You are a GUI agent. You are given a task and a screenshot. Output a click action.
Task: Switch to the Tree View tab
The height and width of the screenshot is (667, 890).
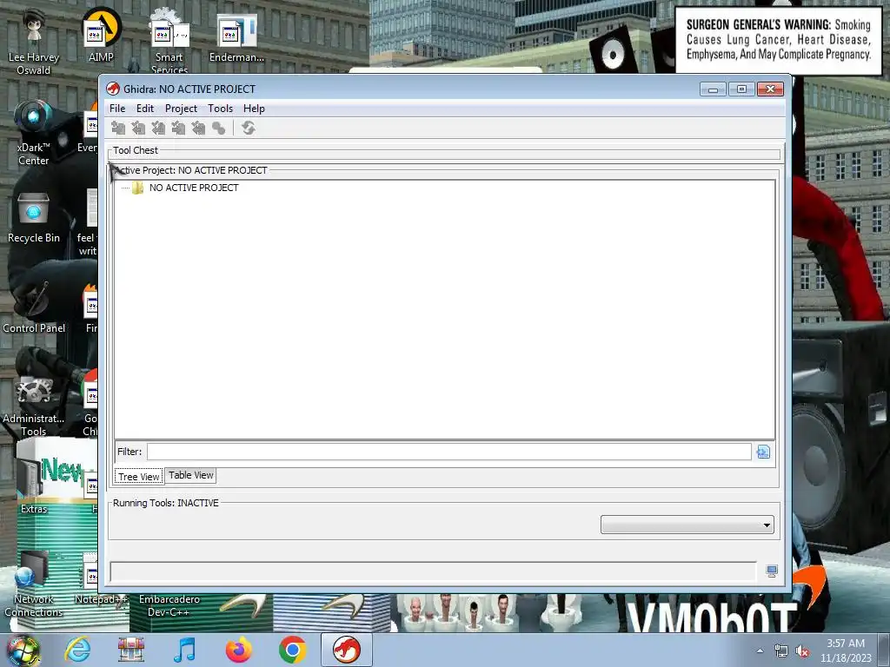coord(139,477)
